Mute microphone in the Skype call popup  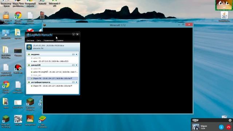click(x=221, y=127)
